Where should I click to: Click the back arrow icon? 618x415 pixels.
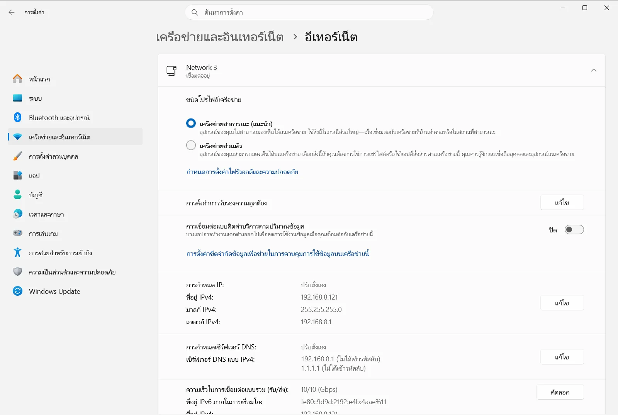coord(12,12)
